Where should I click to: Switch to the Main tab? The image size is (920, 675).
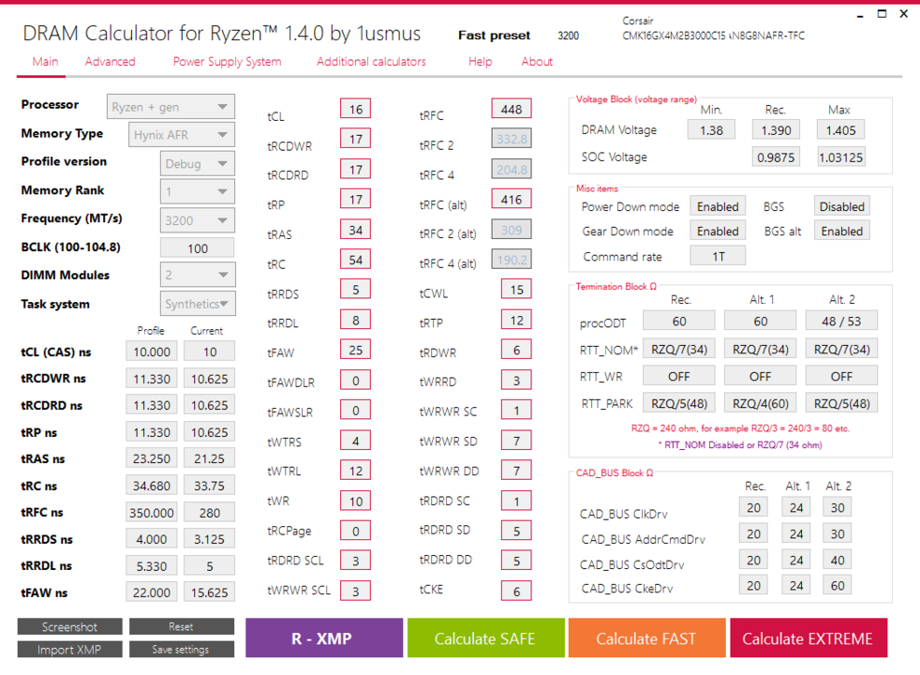(x=45, y=62)
